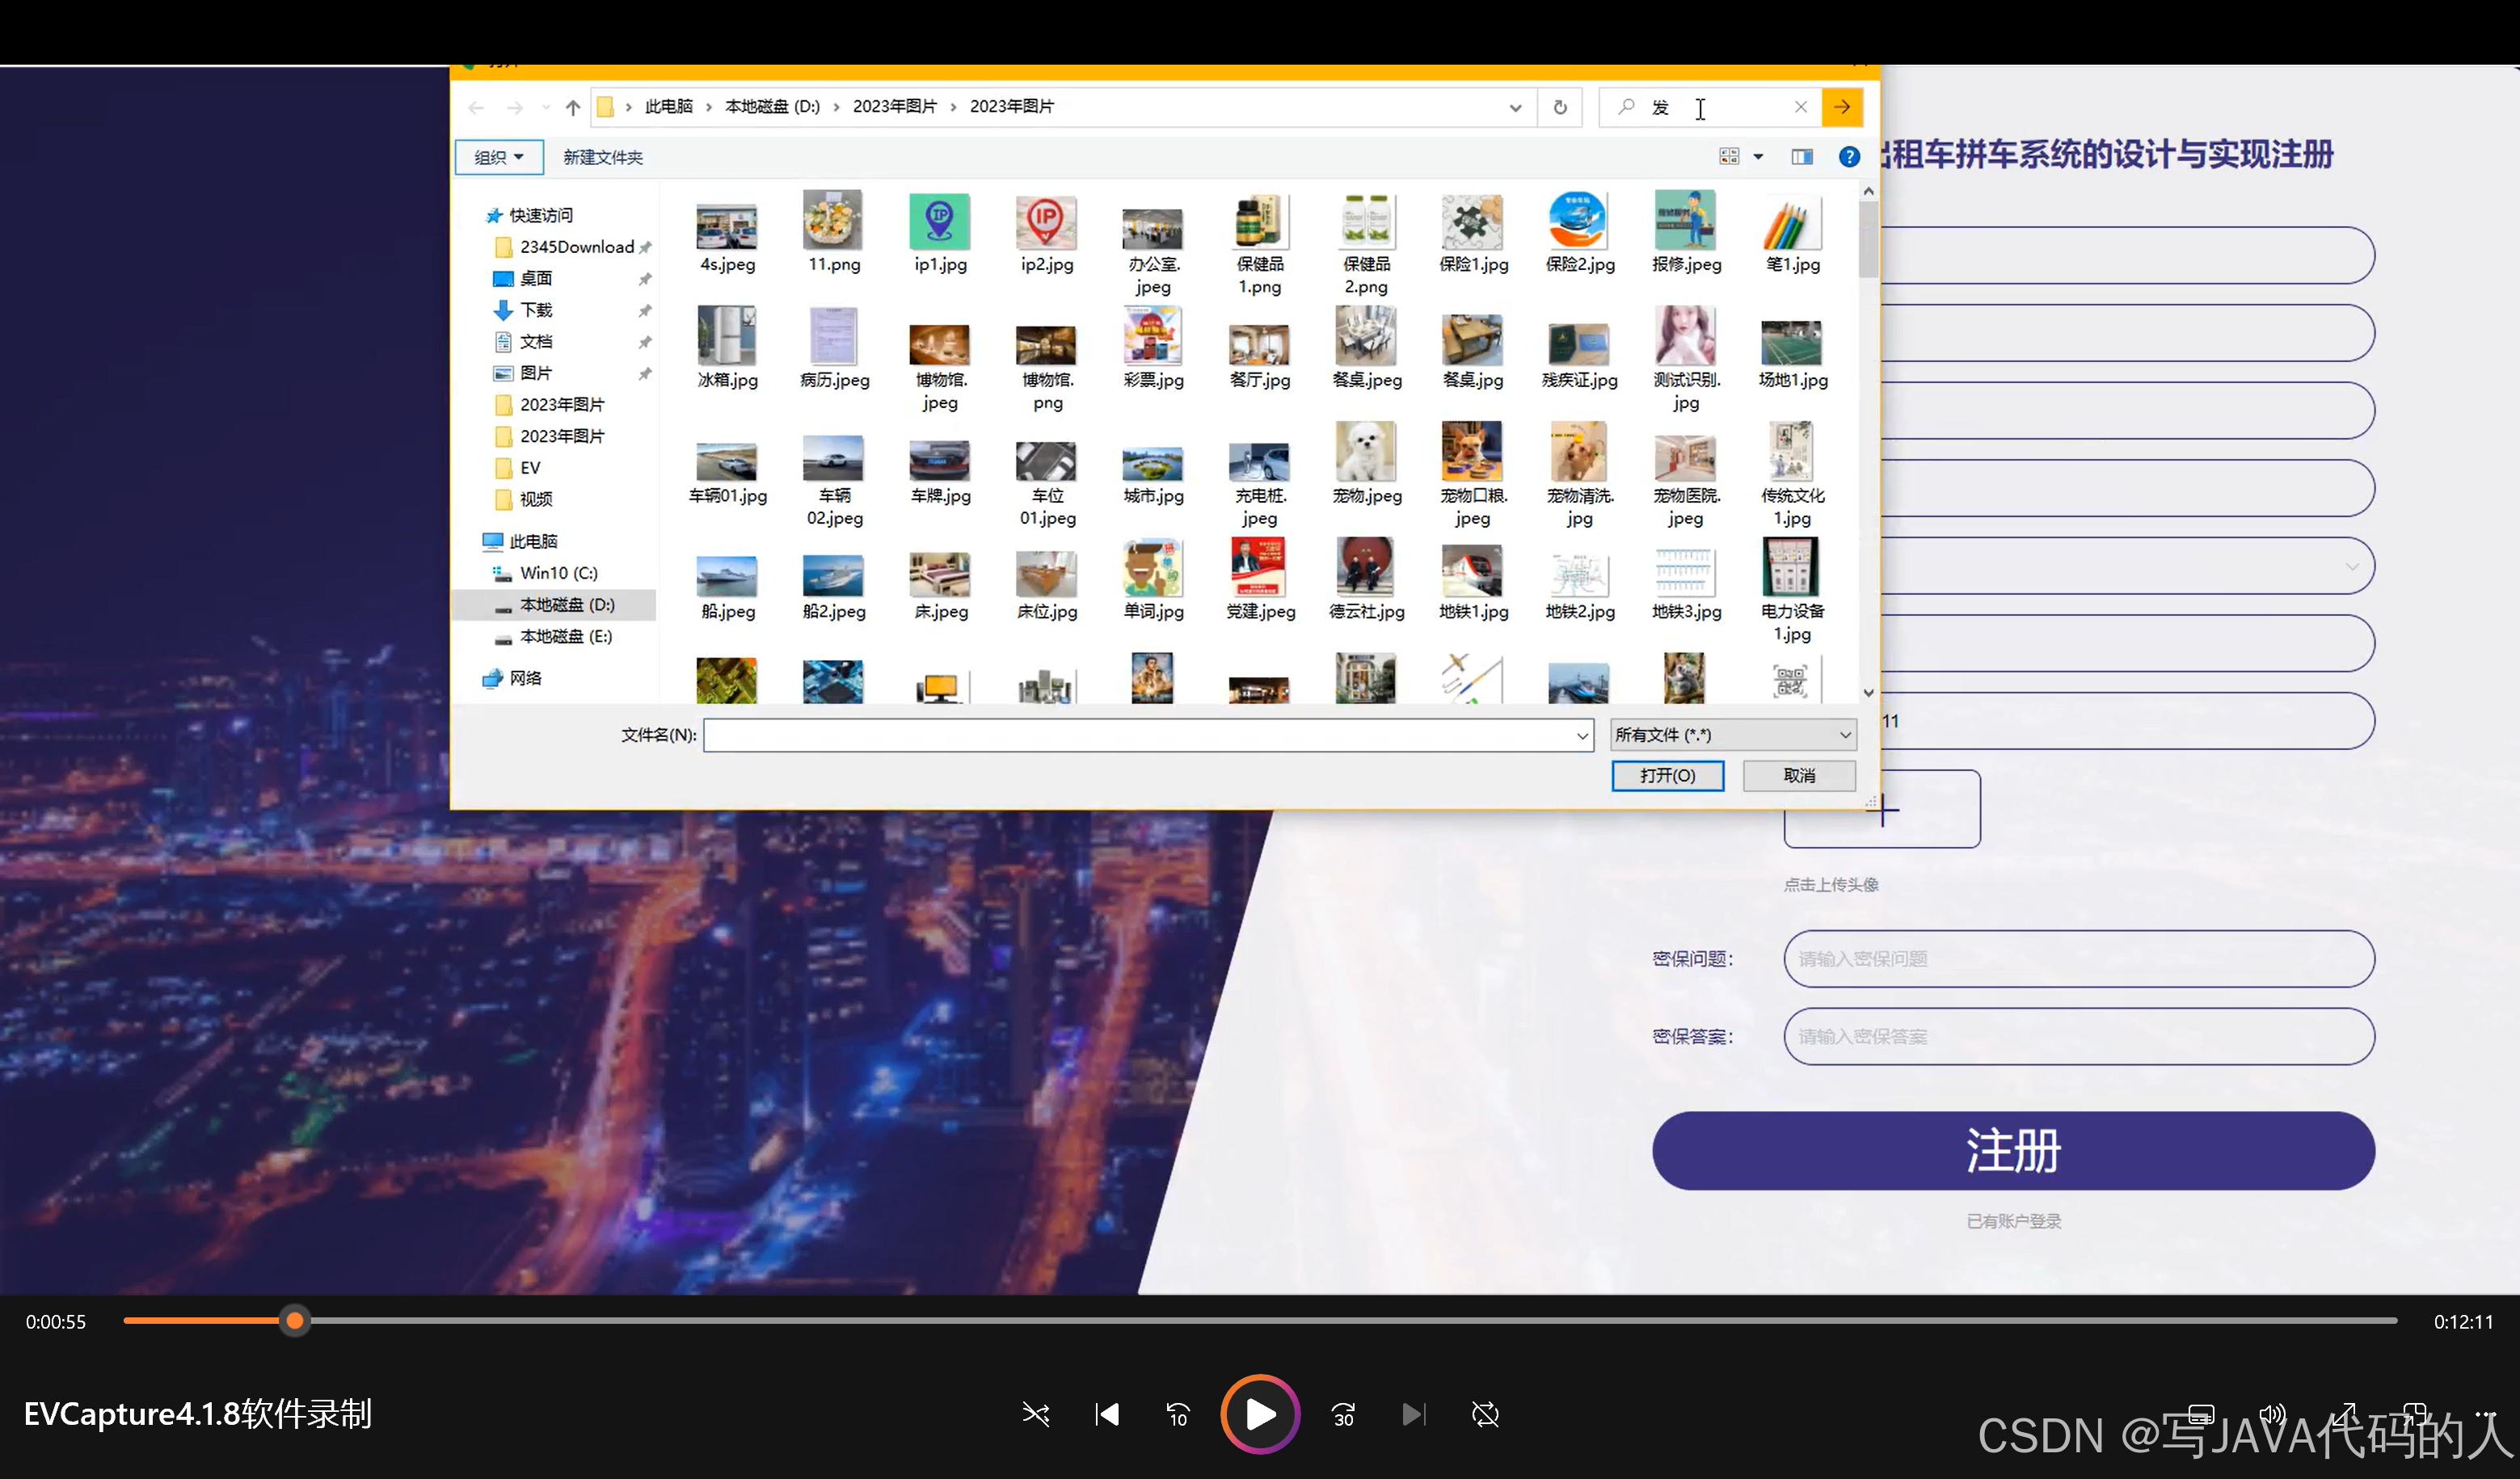
Task: Open file dialog help icon
Action: pos(1849,157)
